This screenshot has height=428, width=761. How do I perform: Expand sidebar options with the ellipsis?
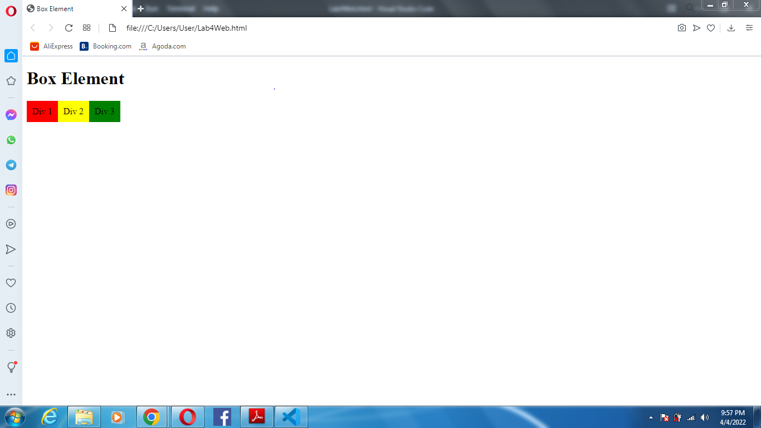coord(11,395)
